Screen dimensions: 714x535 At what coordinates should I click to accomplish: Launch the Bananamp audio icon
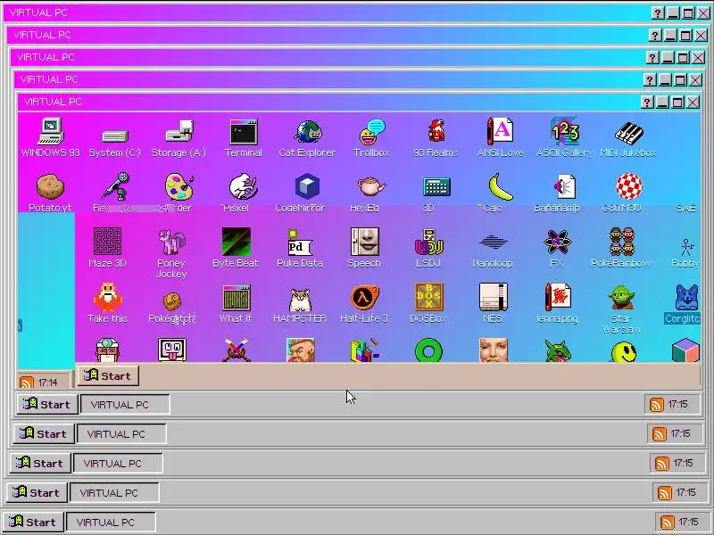[x=565, y=187]
